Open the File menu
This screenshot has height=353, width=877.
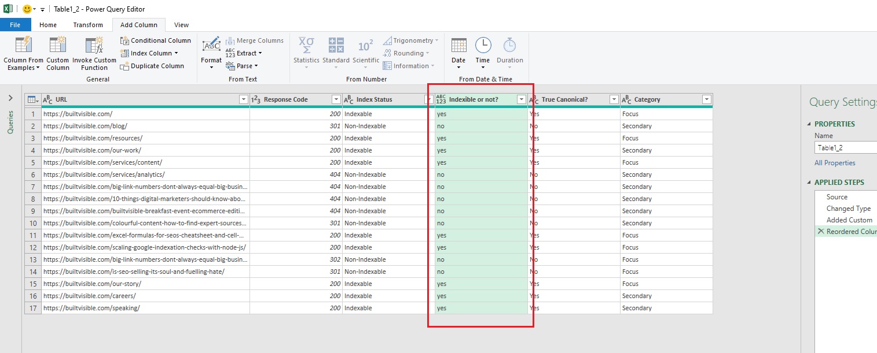point(15,25)
